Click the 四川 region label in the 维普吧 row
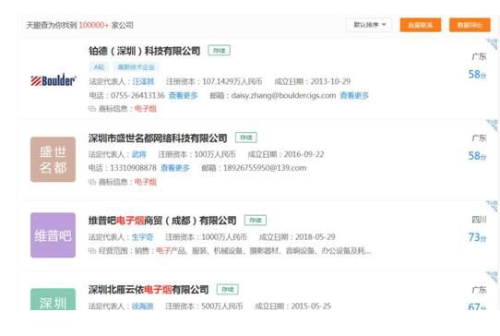The height and width of the screenshot is (336, 500). tap(480, 220)
